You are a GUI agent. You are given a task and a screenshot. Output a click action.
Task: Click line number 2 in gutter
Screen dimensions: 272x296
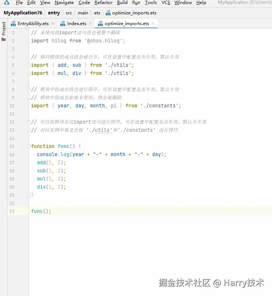(13, 41)
